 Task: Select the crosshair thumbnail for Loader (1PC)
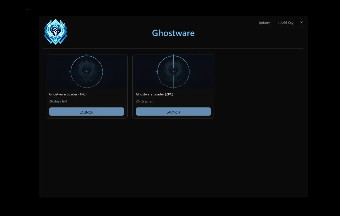(x=87, y=72)
